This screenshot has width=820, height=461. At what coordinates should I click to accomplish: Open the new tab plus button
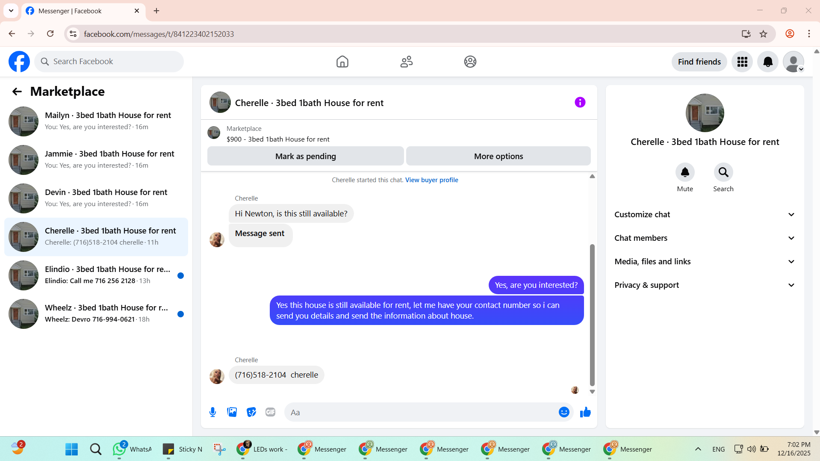click(156, 11)
